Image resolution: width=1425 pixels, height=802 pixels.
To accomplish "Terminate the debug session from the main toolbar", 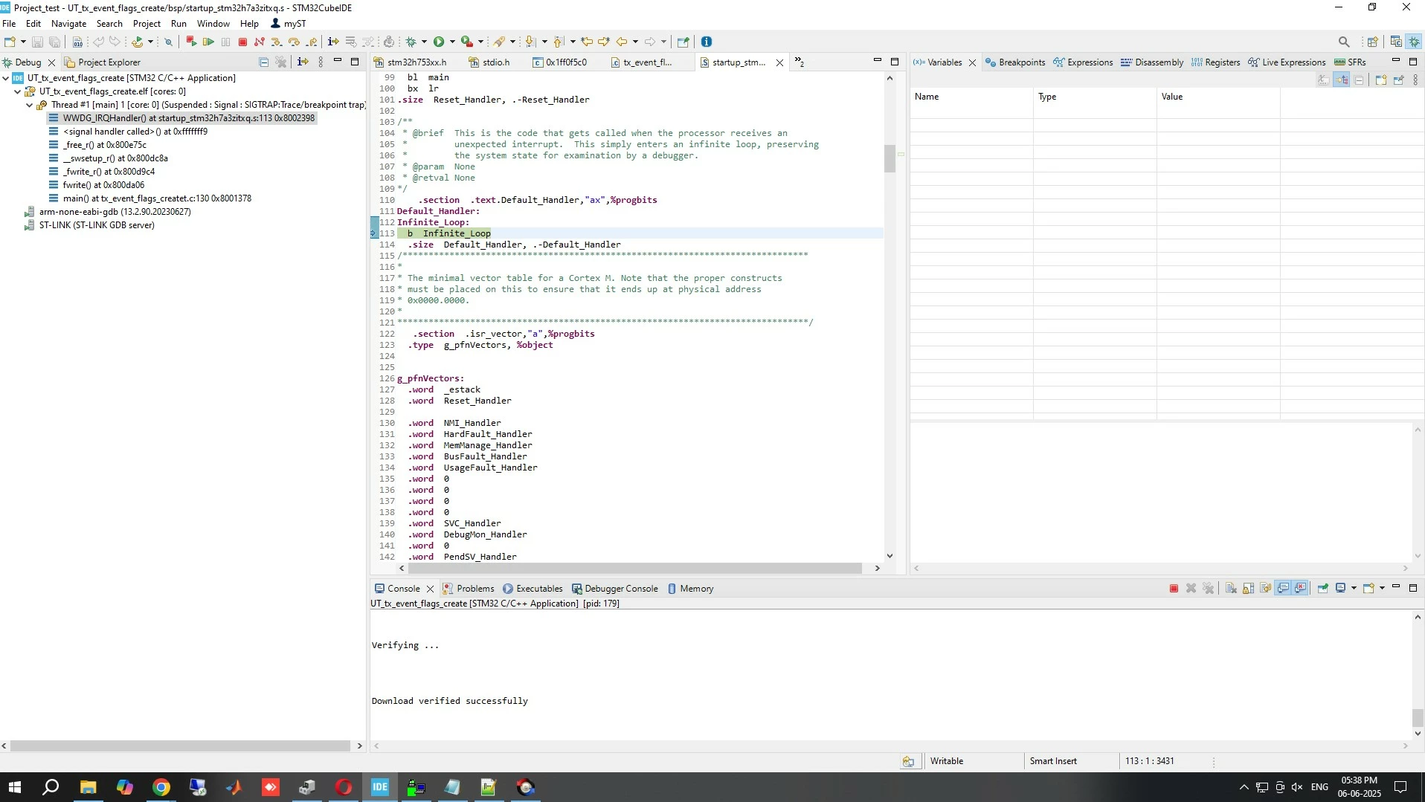I will (x=242, y=42).
